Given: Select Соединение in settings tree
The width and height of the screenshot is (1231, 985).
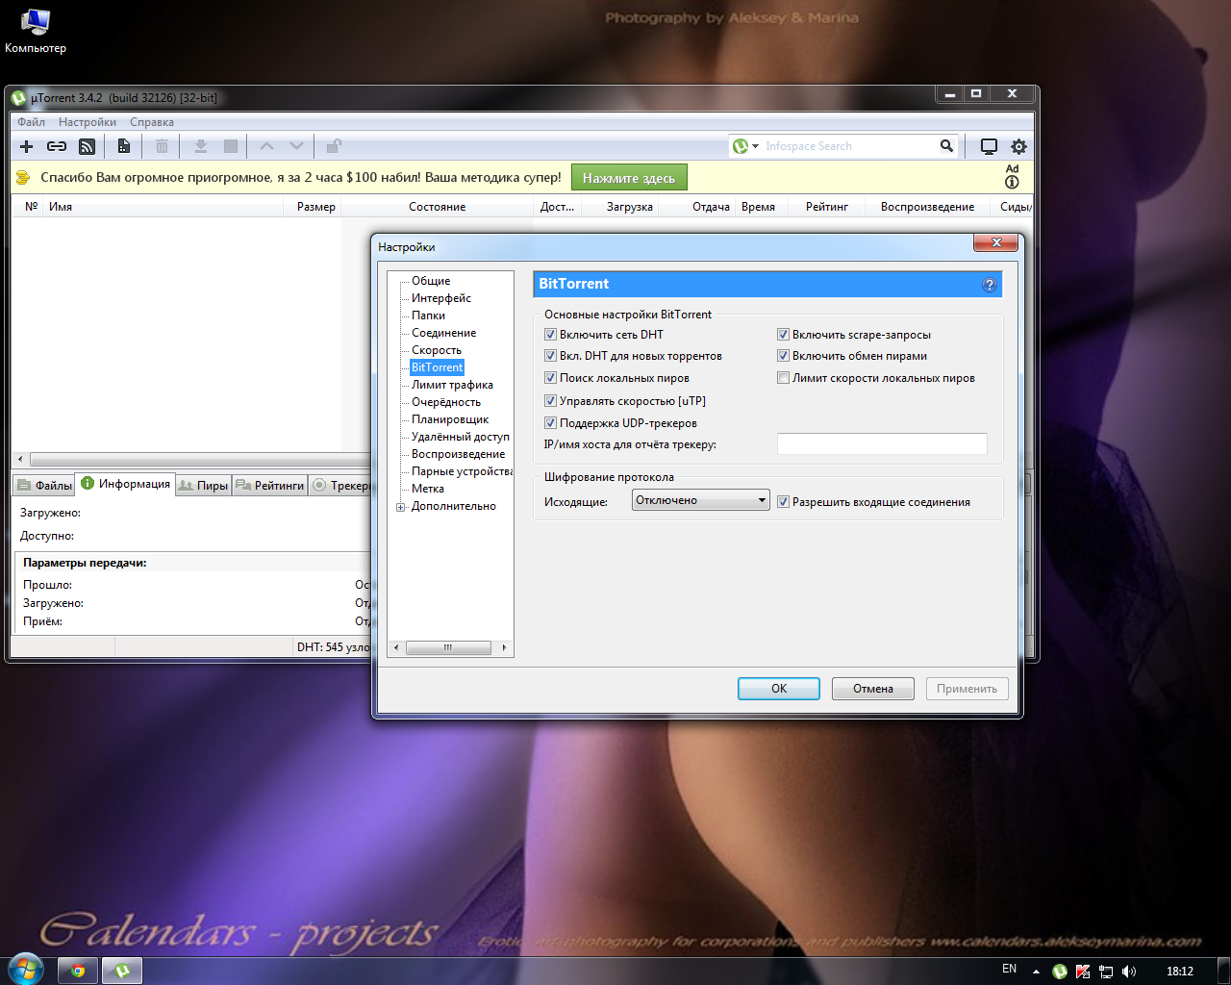Looking at the screenshot, I should click(443, 333).
